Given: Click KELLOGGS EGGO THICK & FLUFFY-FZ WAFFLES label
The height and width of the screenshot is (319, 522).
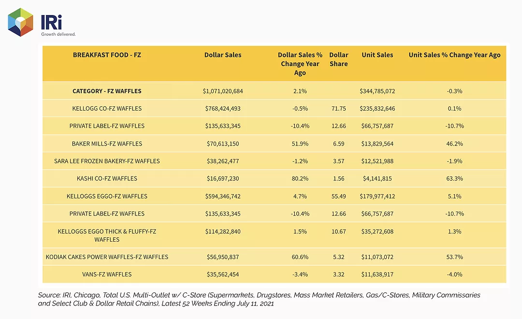Looking at the screenshot, I should [107, 235].
